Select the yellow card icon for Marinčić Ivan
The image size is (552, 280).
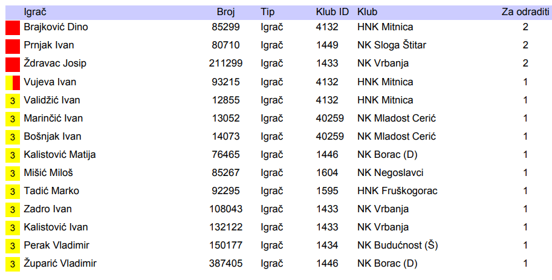pyautogui.click(x=13, y=119)
